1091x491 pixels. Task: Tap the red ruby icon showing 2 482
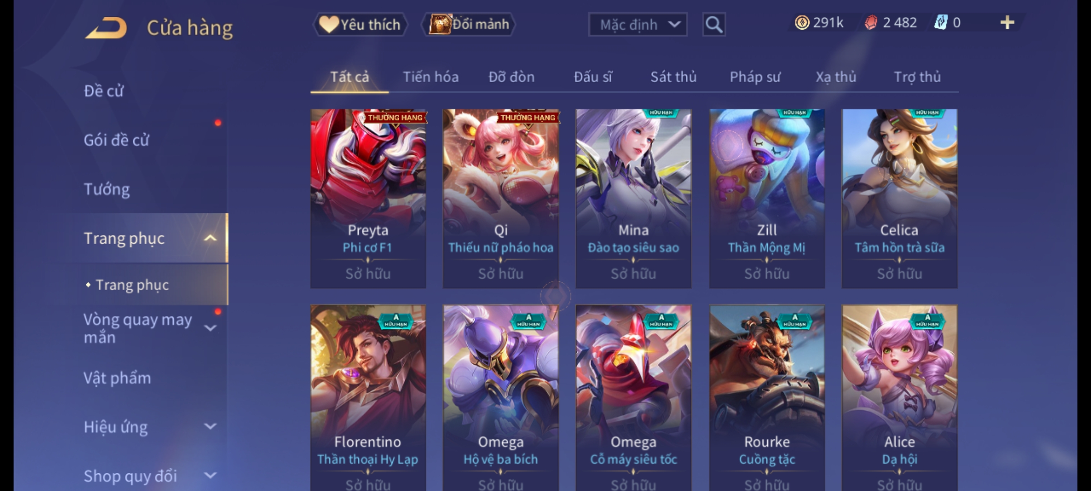pos(871,23)
